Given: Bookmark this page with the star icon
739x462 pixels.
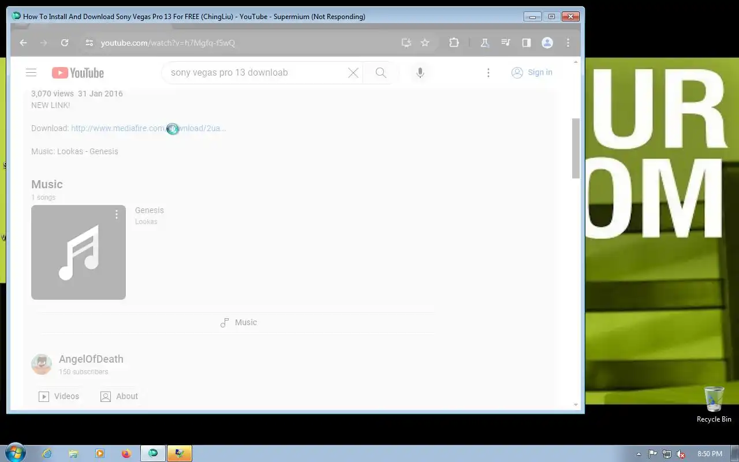Looking at the screenshot, I should [x=425, y=43].
